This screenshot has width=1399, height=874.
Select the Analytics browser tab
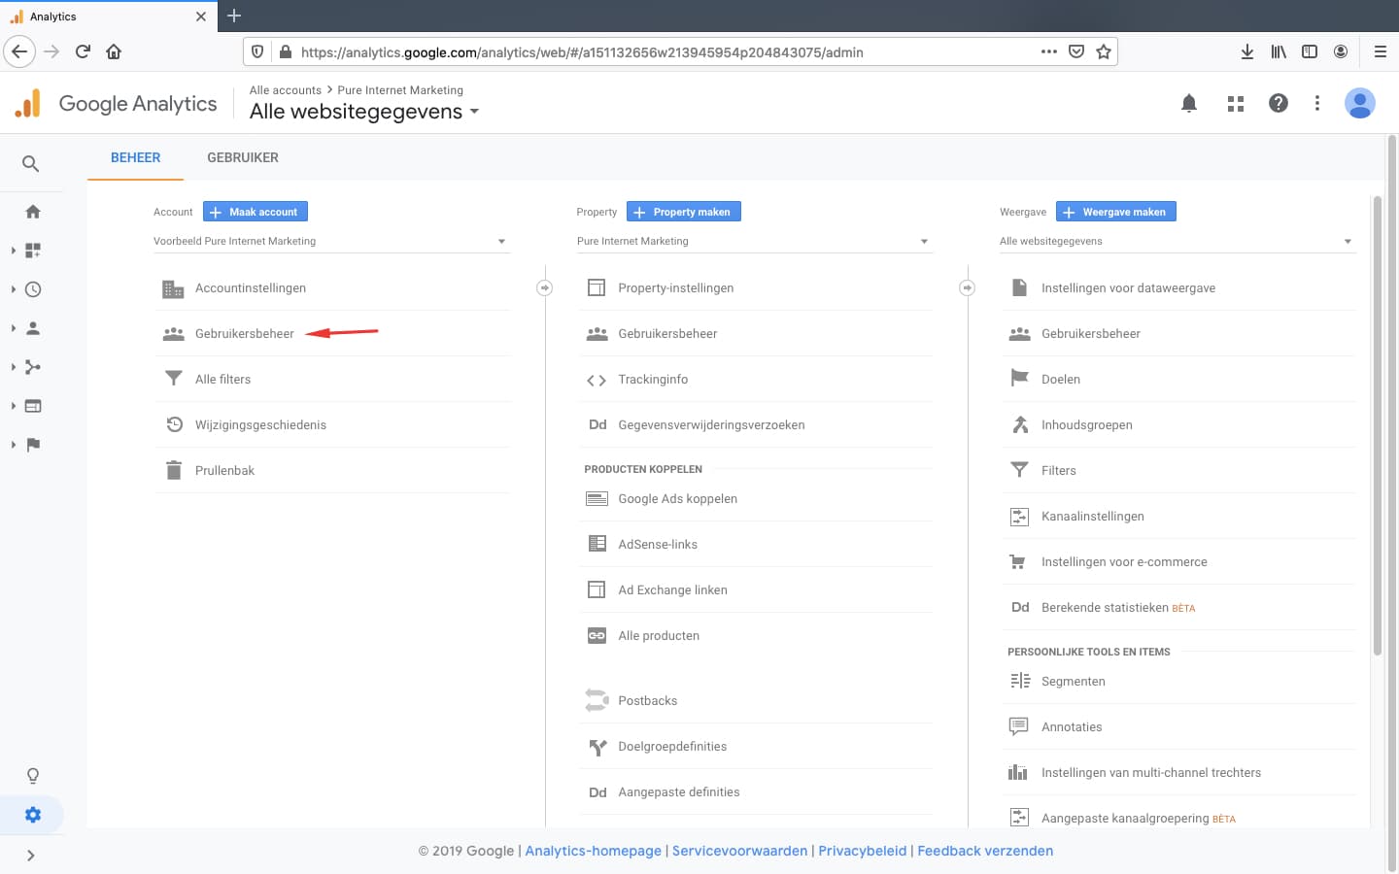[107, 17]
